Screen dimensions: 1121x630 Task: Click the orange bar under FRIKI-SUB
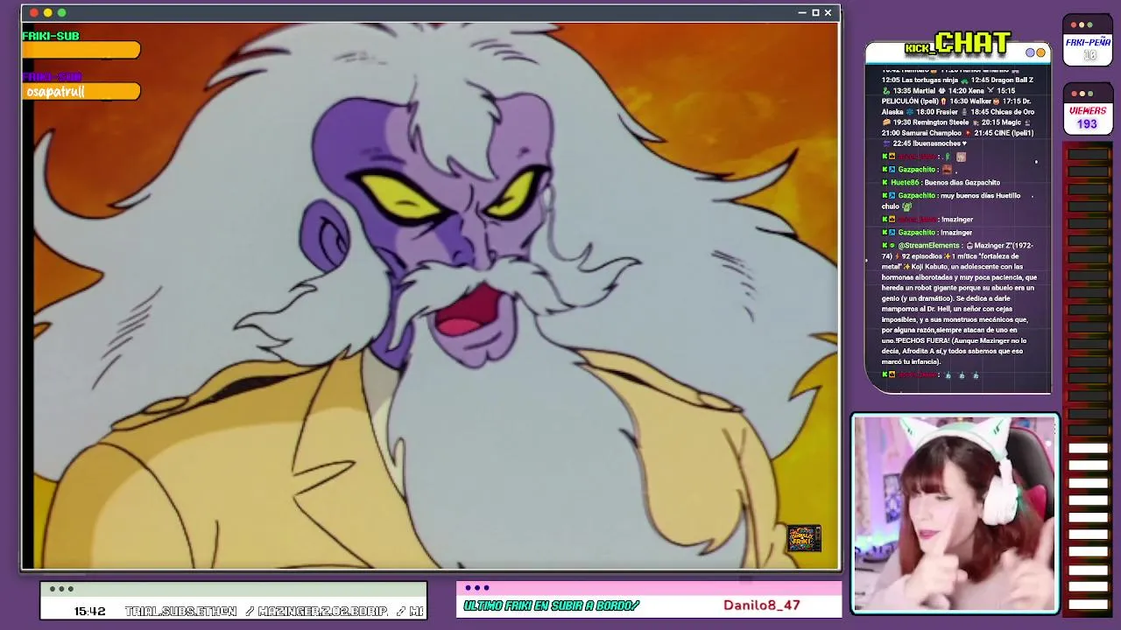pos(81,52)
